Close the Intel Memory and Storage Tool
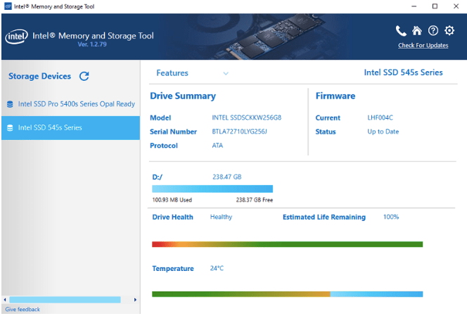Viewport: 467px width, 316px height. (456, 6)
